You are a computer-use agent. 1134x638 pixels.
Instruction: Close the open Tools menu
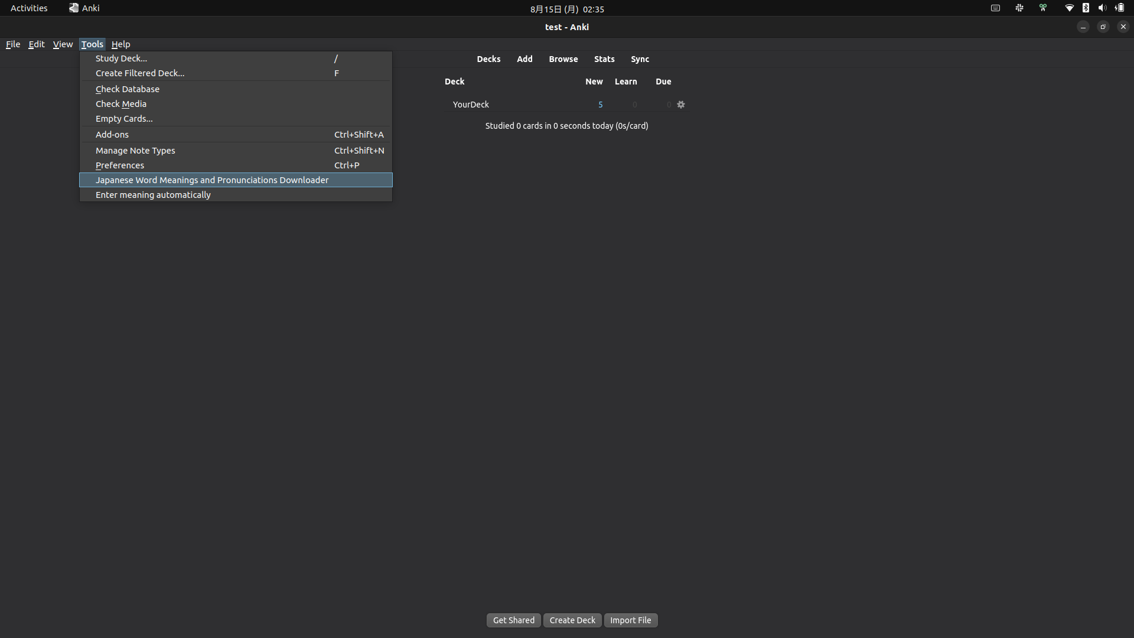tap(92, 44)
